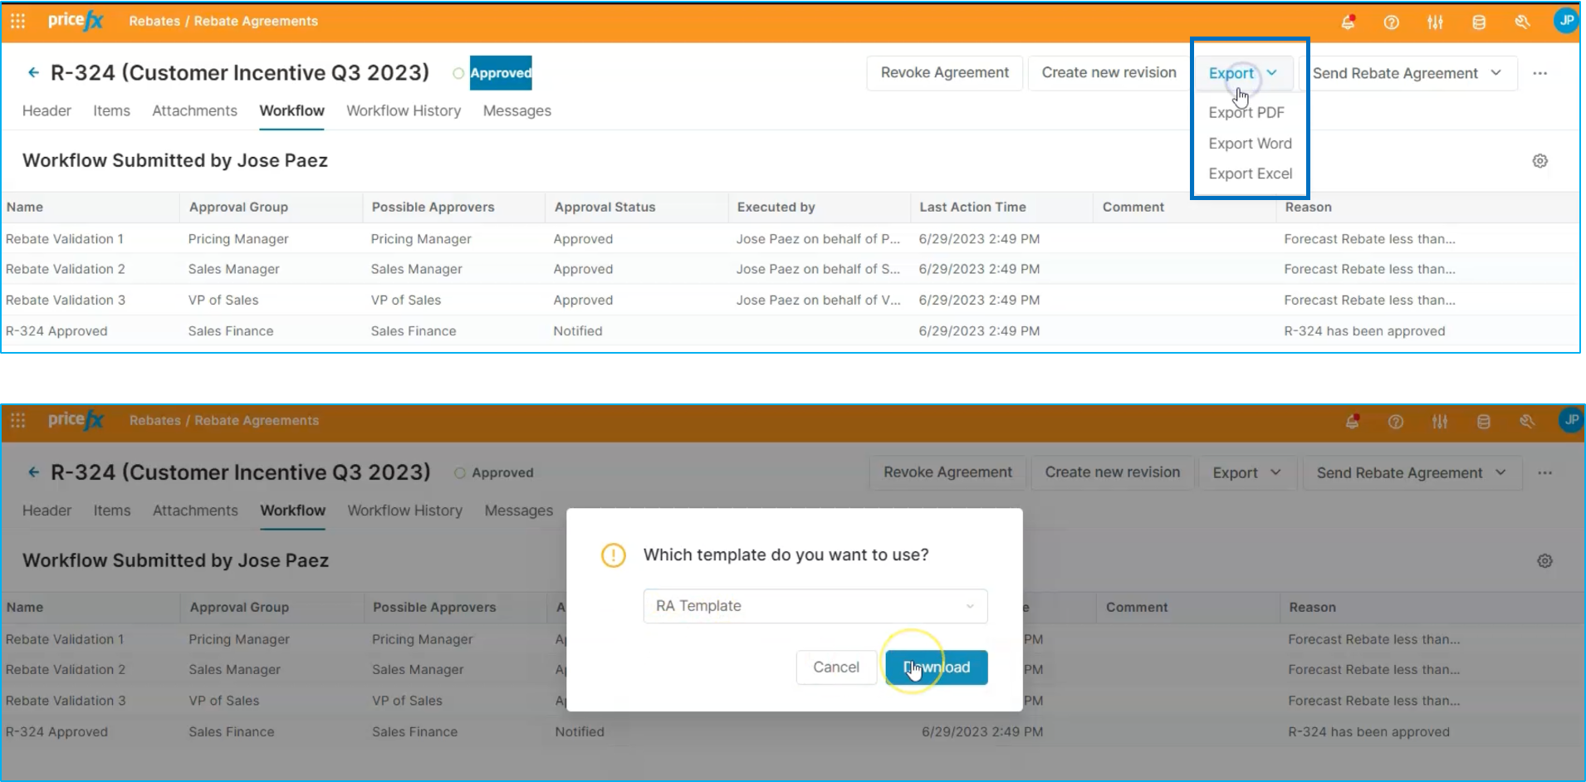Open notifications bell in bottom header
The height and width of the screenshot is (782, 1586).
point(1352,422)
